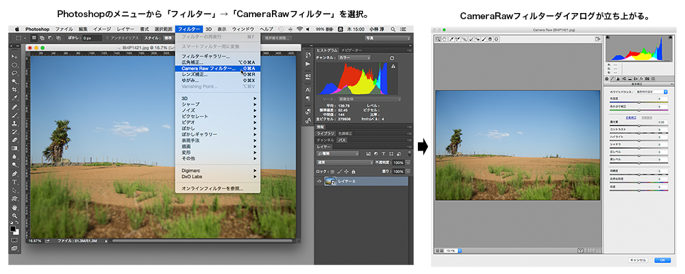The image size is (685, 274).
Task: Select the Hand tool in Photoshop toolbar
Action: coord(14,207)
